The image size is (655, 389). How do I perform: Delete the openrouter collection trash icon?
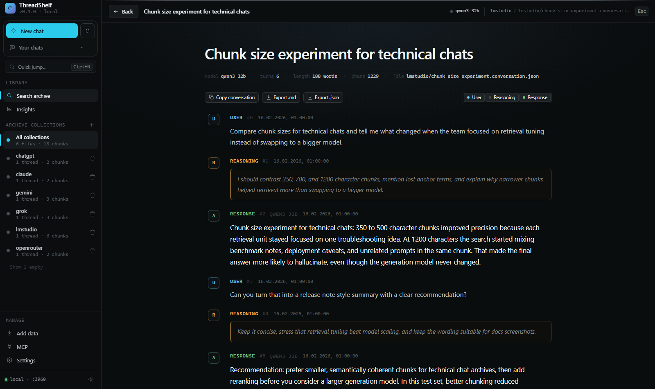pos(93,251)
